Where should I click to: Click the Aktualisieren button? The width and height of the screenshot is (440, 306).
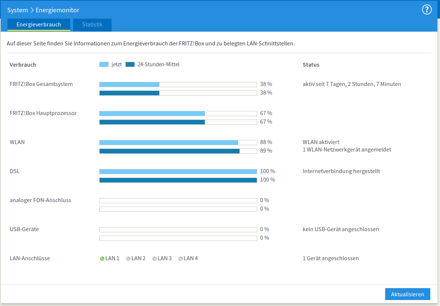(x=408, y=294)
